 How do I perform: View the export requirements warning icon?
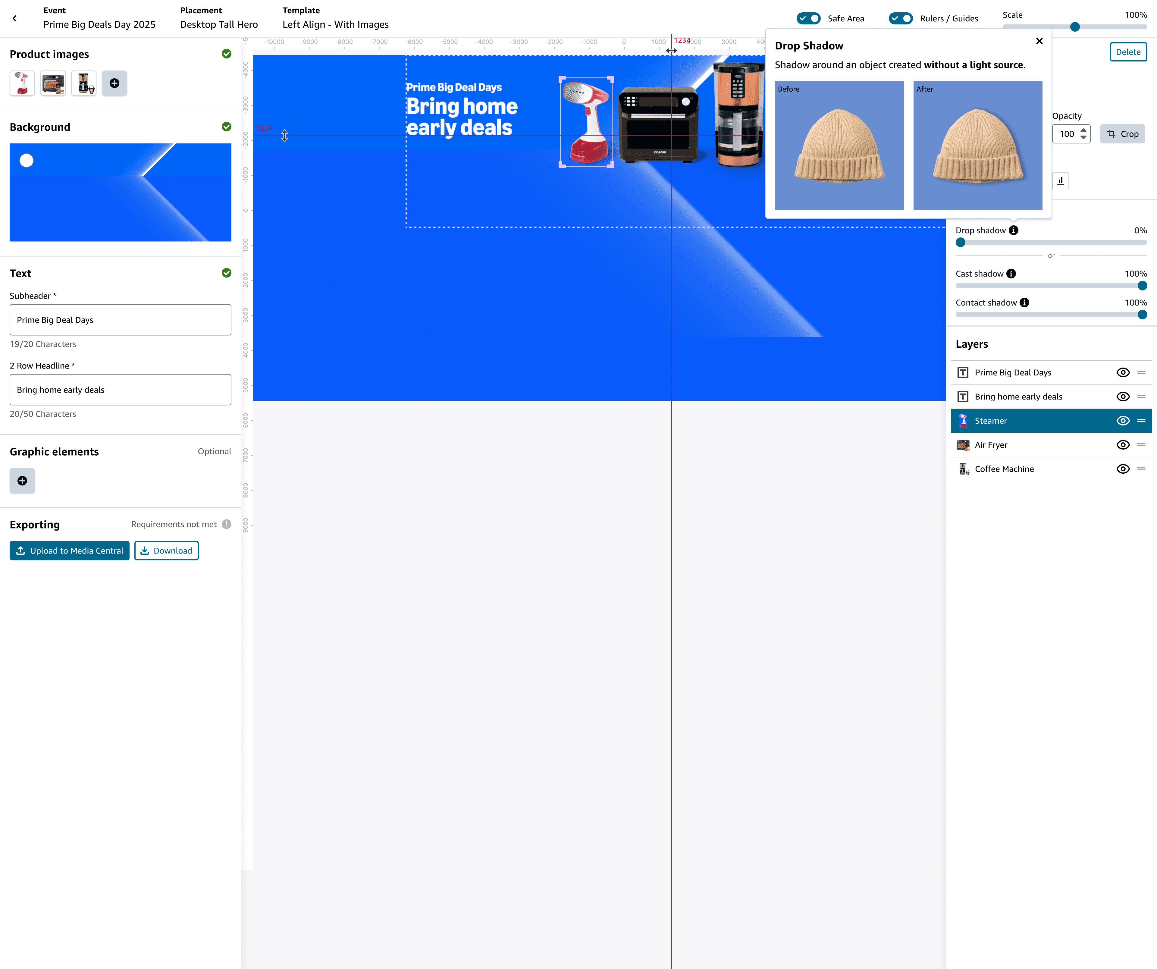227,525
